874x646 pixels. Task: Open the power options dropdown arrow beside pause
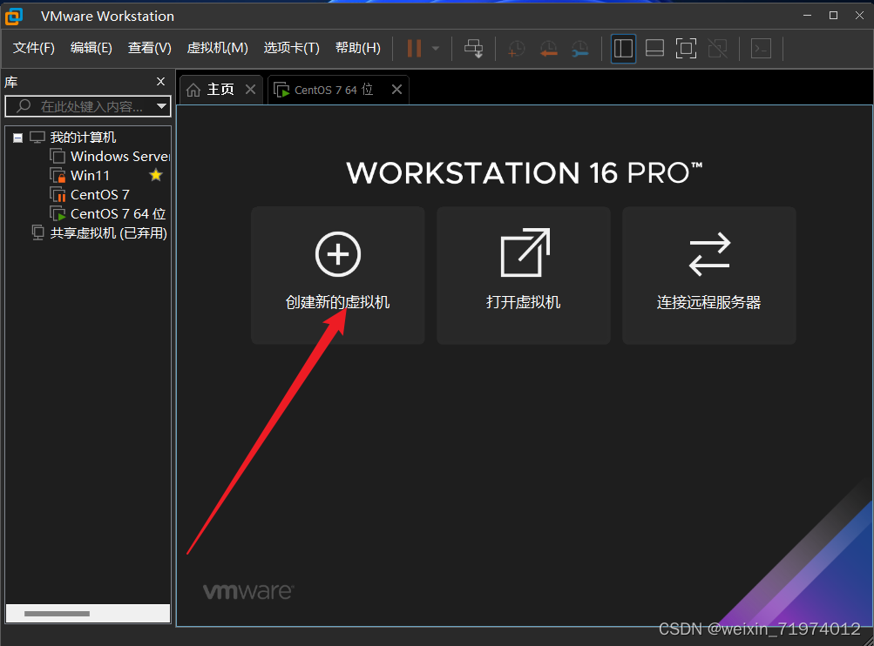point(436,49)
